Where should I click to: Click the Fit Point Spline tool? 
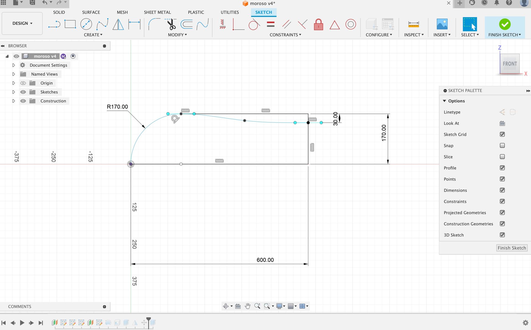pyautogui.click(x=102, y=24)
